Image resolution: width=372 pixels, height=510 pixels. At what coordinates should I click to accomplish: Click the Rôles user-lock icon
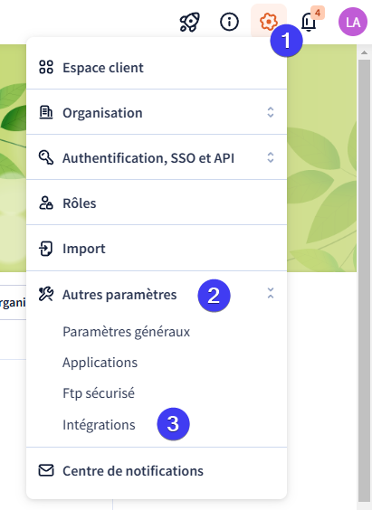coord(46,203)
